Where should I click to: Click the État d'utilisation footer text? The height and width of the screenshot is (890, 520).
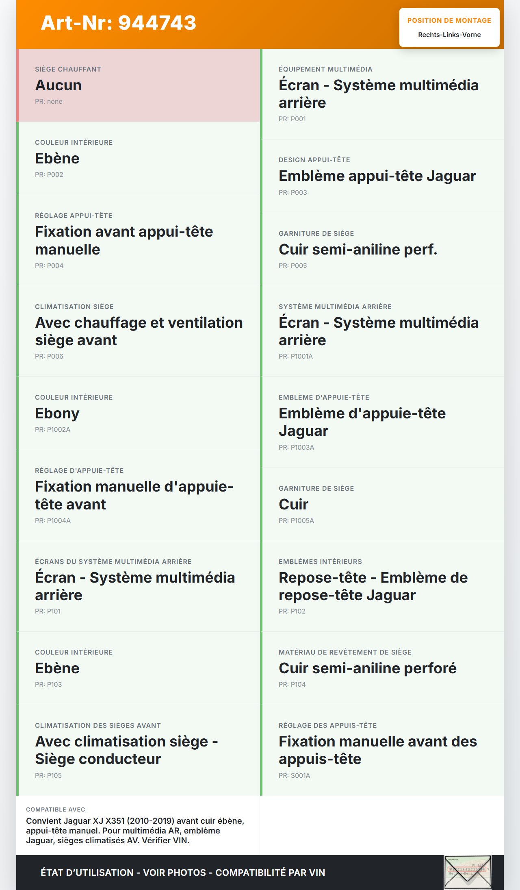coord(183,873)
